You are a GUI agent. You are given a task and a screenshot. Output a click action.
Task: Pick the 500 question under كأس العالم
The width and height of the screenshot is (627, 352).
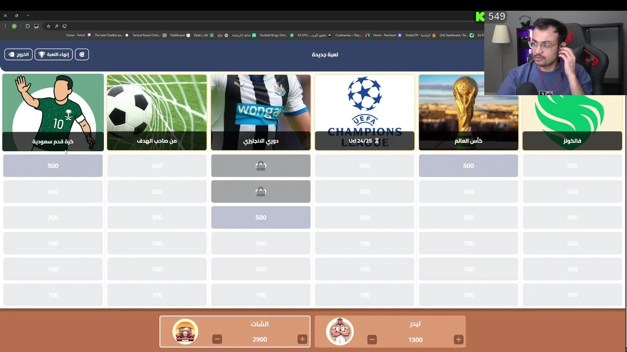[468, 166]
